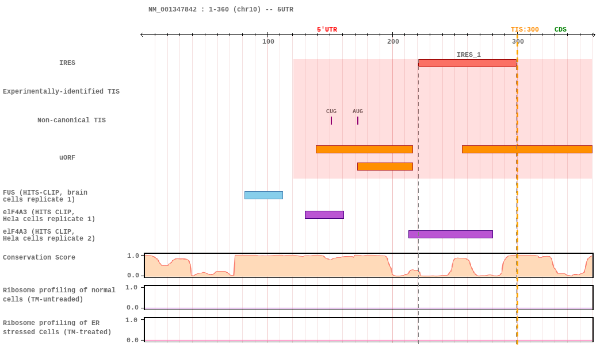Click the red IRES_1 region bar

[x=467, y=63]
